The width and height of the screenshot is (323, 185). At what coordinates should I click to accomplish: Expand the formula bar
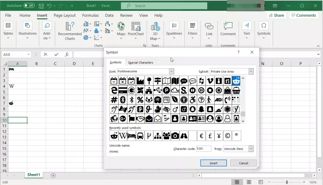[x=318, y=54]
